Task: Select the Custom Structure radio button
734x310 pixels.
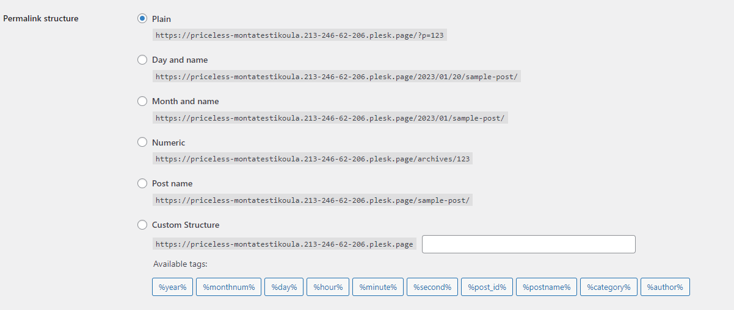Action: [x=142, y=225]
